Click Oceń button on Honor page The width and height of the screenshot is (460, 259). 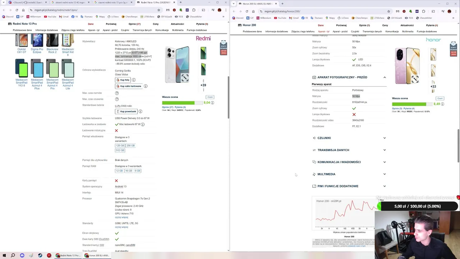click(440, 99)
